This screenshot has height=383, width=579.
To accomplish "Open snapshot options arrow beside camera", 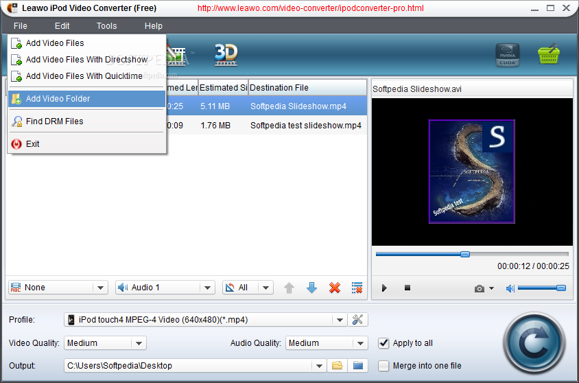I will [x=491, y=288].
